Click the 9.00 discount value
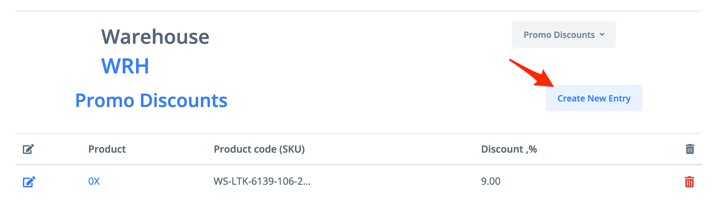724x214 pixels. [x=491, y=181]
